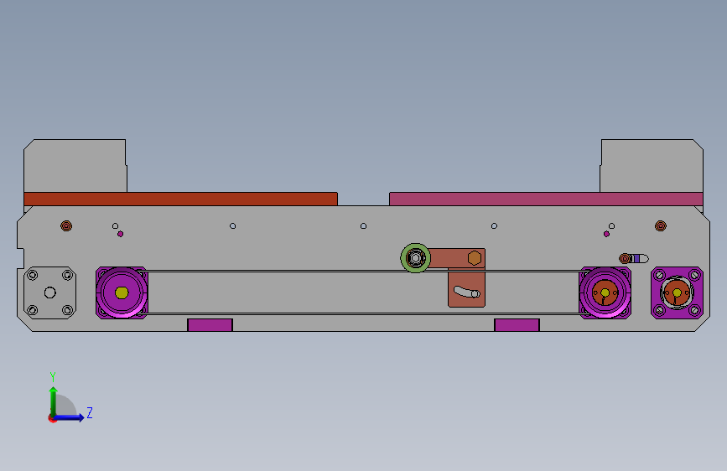Select the small sensor pin with blue band
Image resolution: width=727 pixels, height=471 pixels.
pos(634,258)
